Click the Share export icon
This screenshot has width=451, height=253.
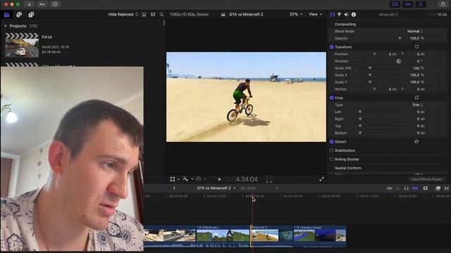[443, 4]
